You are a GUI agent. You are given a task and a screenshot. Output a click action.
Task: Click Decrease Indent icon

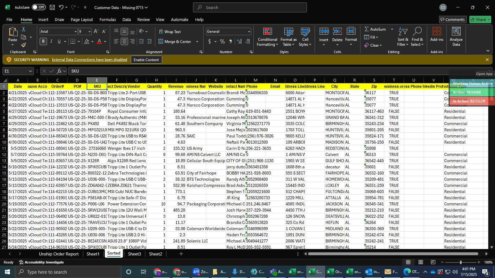click(141, 41)
